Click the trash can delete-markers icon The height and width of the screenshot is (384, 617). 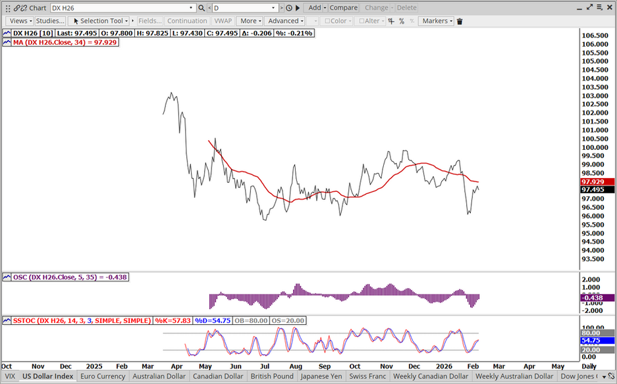point(460,21)
